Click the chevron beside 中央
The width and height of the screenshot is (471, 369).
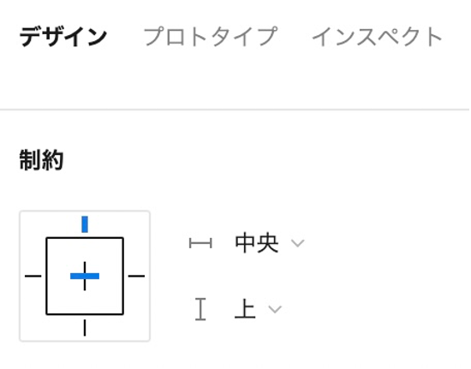[x=298, y=243]
